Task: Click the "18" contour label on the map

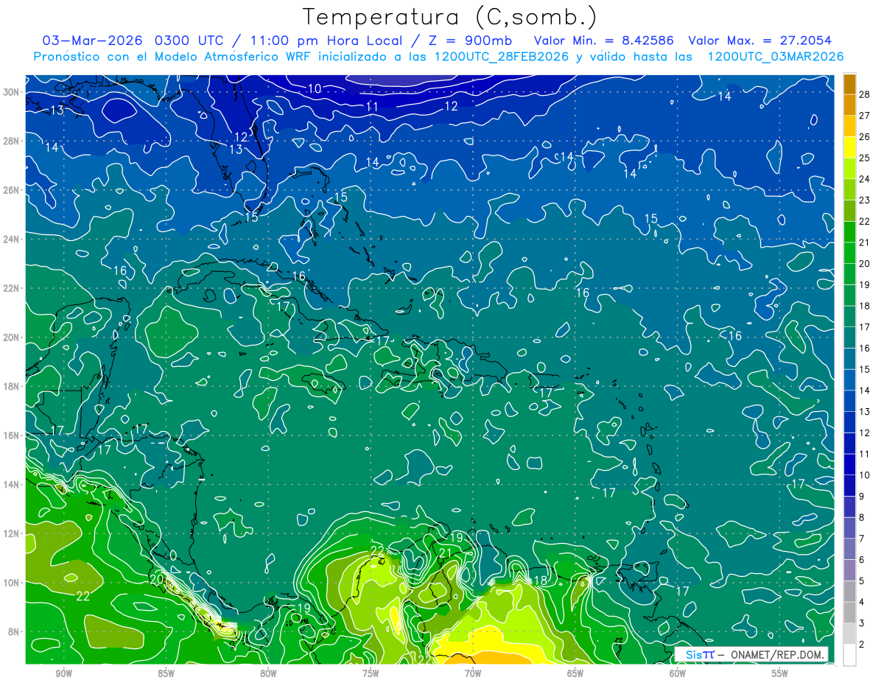Action: 540,581
